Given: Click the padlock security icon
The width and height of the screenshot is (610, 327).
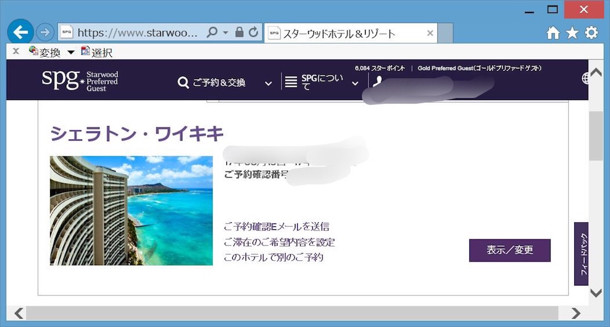Looking at the screenshot, I should (x=239, y=32).
